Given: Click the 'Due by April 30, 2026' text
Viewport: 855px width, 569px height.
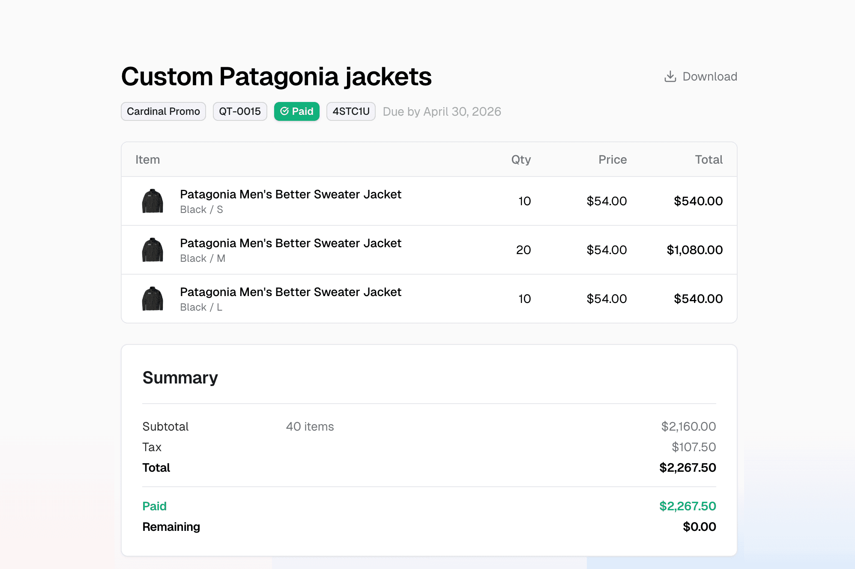Looking at the screenshot, I should point(442,111).
